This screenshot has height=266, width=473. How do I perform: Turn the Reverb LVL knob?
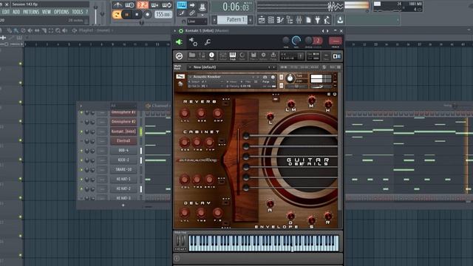point(185,114)
